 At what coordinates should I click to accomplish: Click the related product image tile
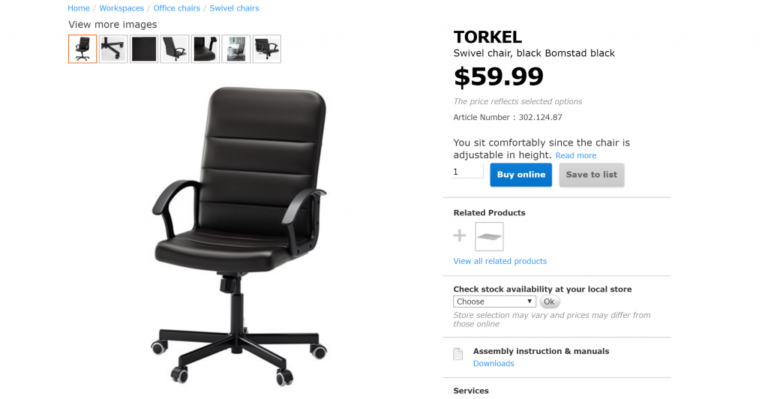click(x=489, y=236)
